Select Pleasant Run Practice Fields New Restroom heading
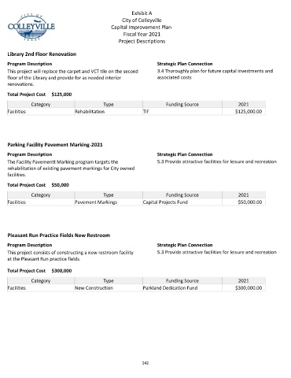This screenshot has height=378, width=291. [59, 235]
